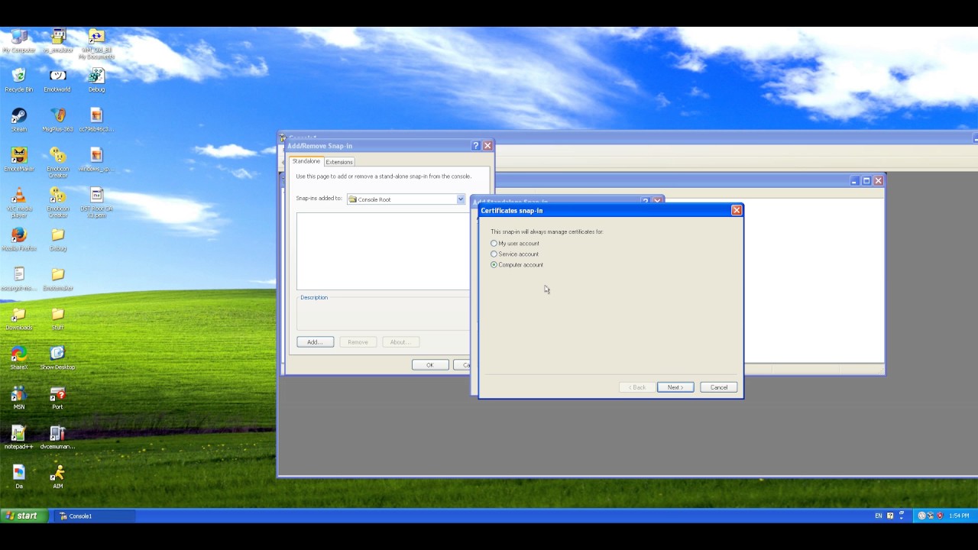Screen dimensions: 978x550
Task: Select the Computer account option
Action: click(x=517, y=264)
